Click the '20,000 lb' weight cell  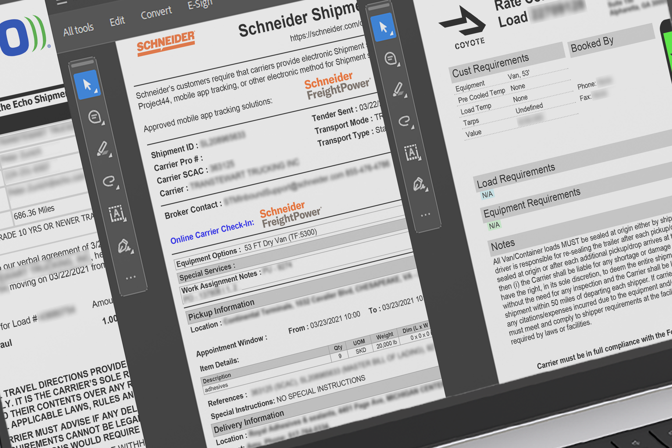coord(387,344)
